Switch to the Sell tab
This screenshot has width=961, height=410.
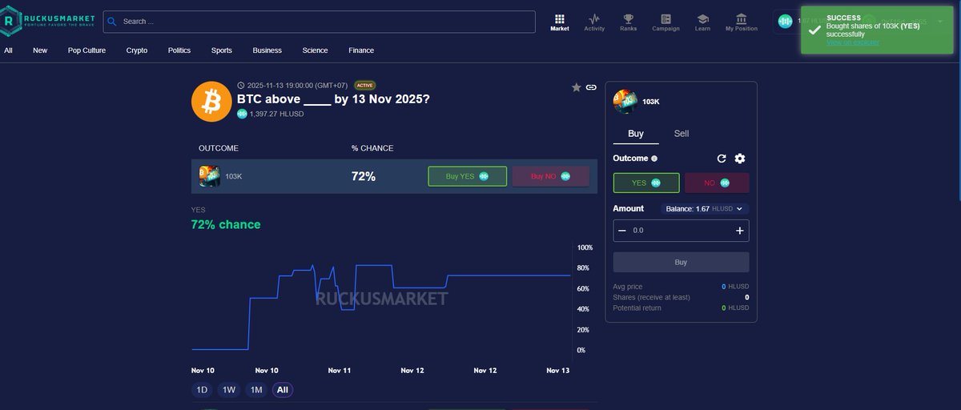[682, 134]
